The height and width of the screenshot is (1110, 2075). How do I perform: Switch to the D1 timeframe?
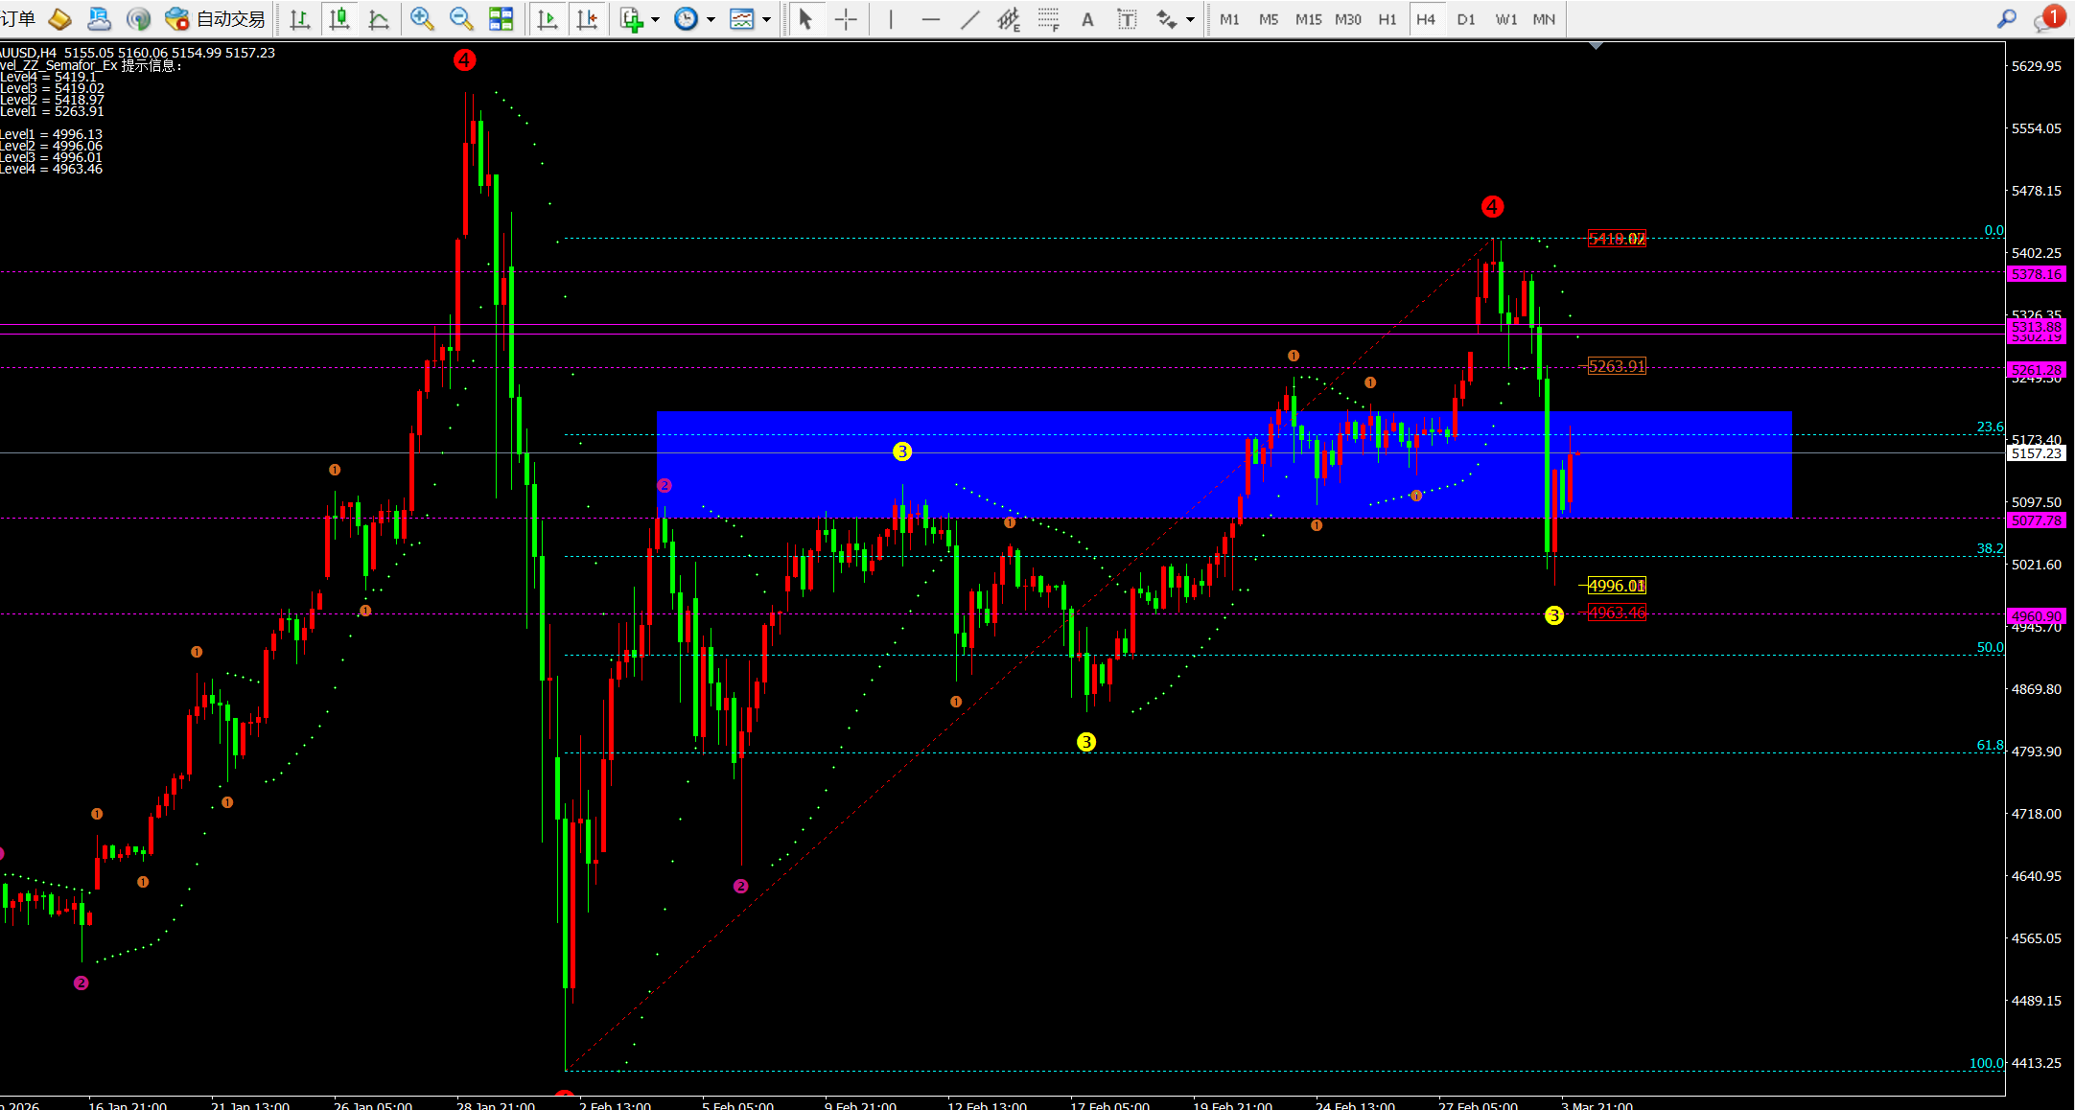click(1466, 19)
